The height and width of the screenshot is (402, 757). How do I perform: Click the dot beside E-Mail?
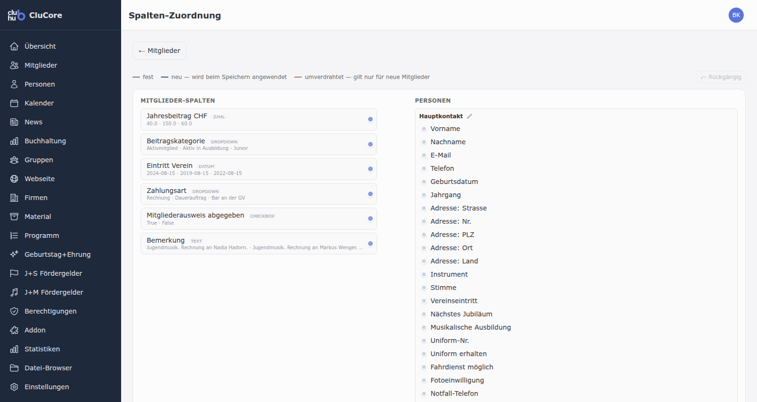[x=424, y=155]
